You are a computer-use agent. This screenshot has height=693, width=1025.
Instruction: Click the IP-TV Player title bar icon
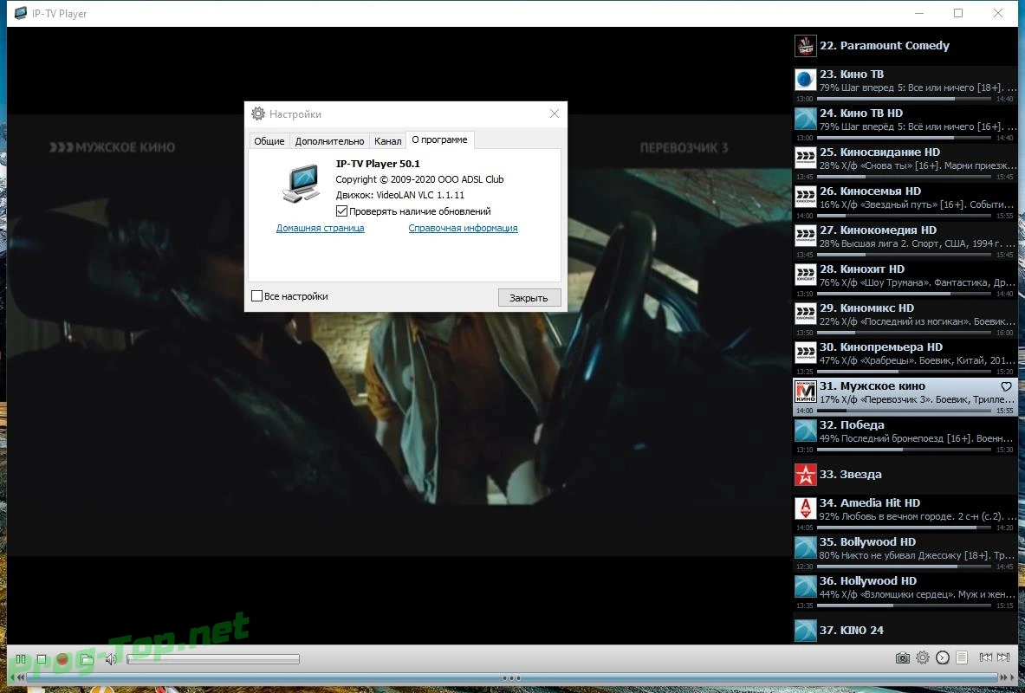tap(20, 13)
